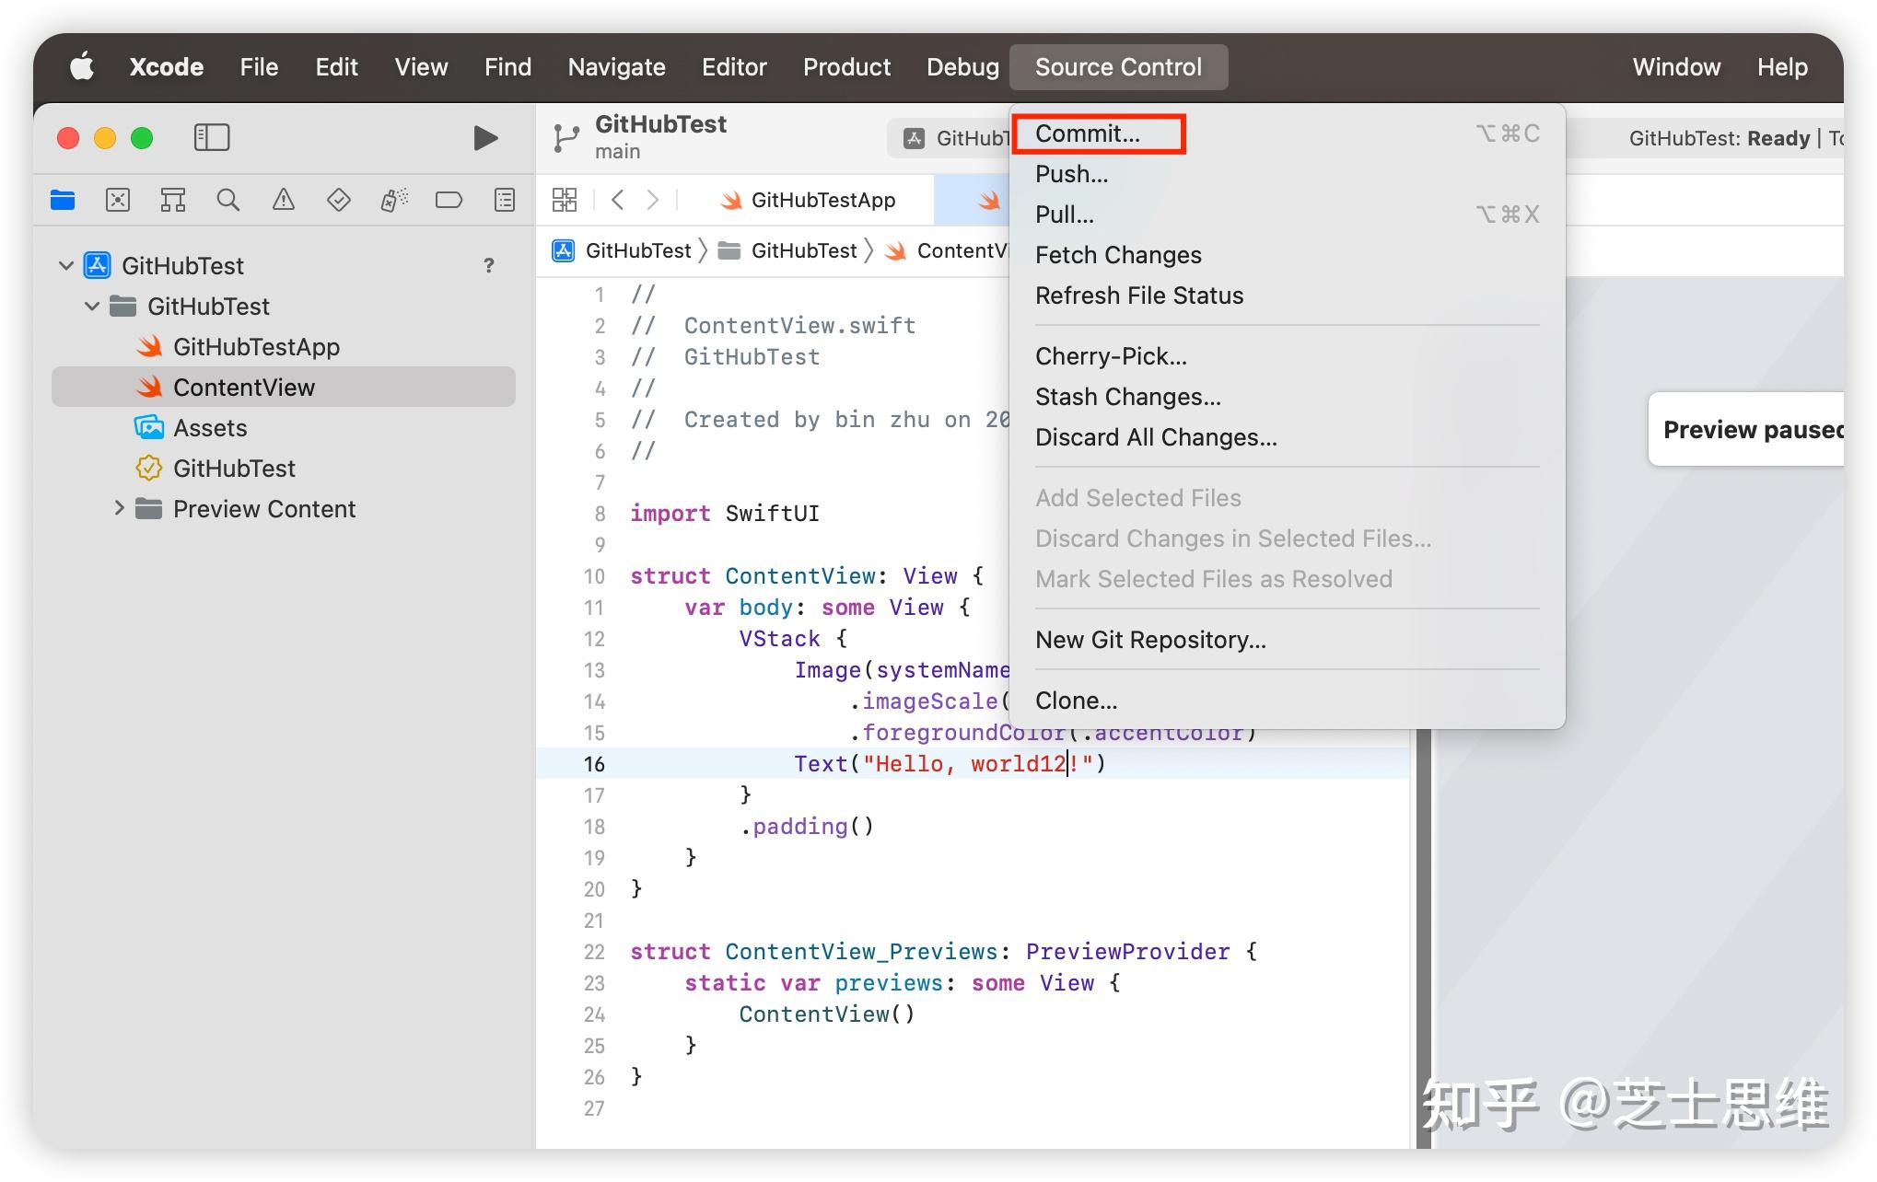
Task: Select the Symbol navigator icon
Action: [x=173, y=199]
